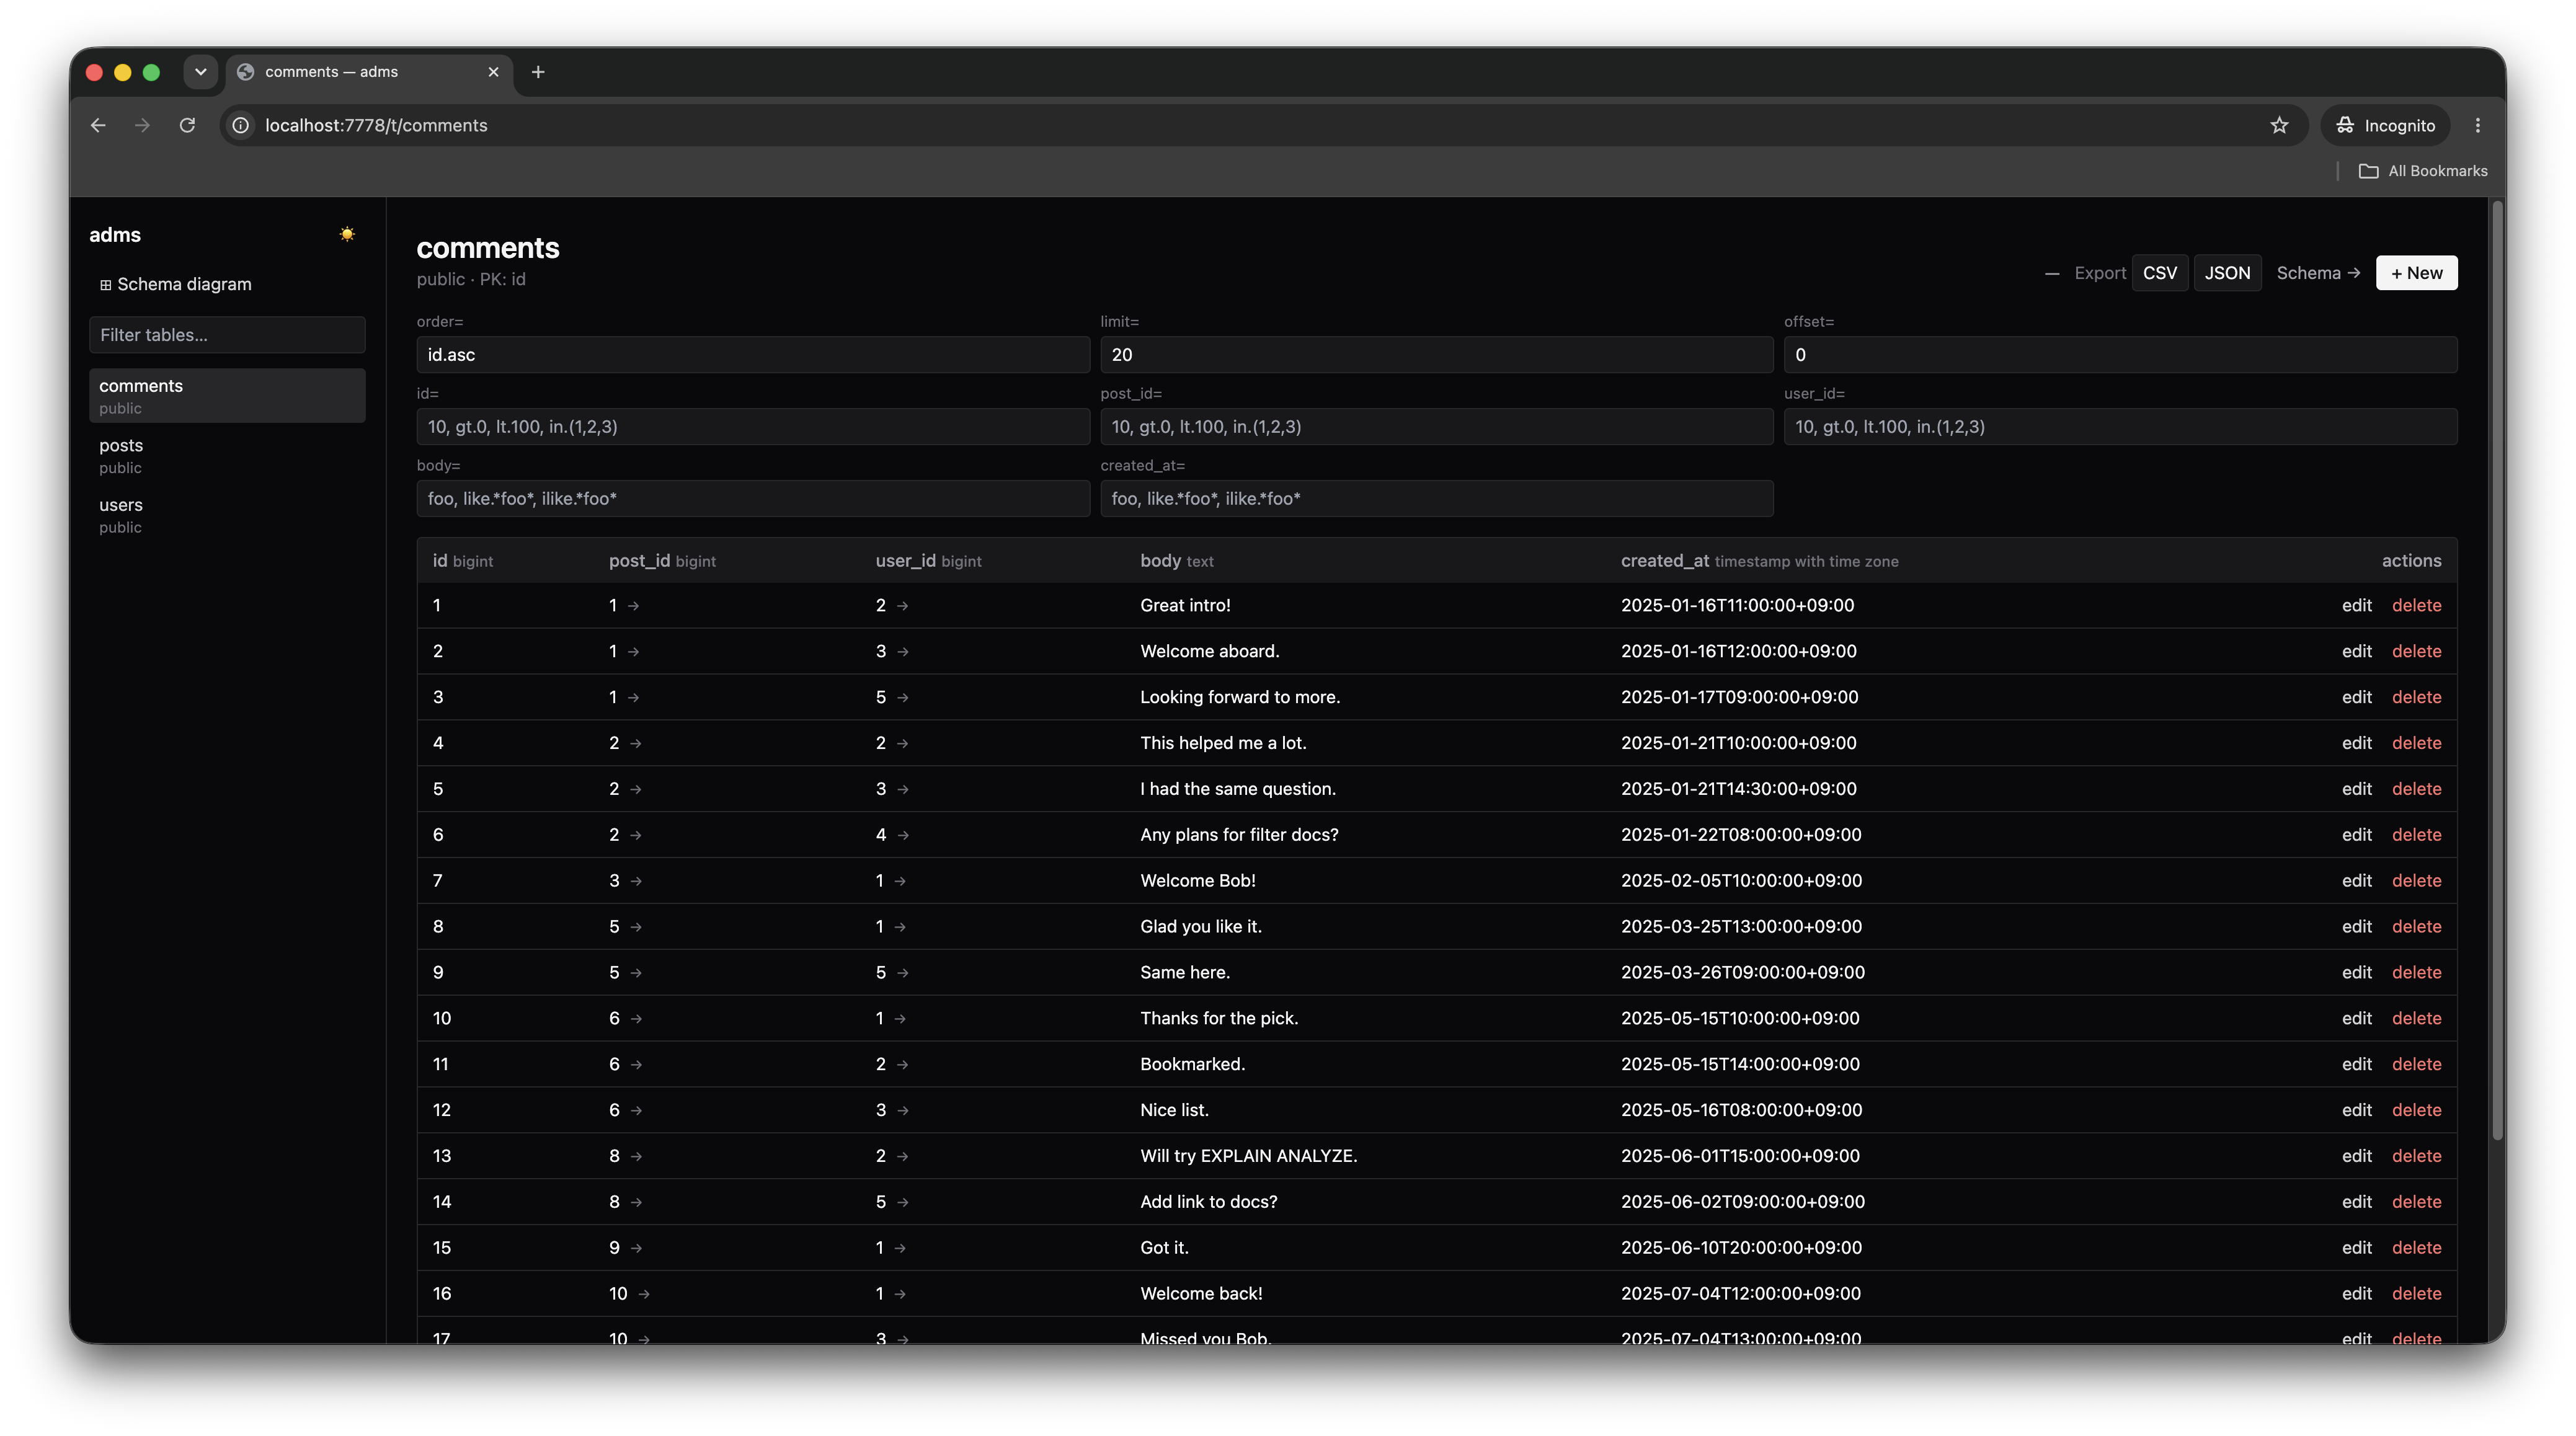The height and width of the screenshot is (1436, 2576).
Task: Expand the tab search dropdown chevron
Action: (200, 72)
